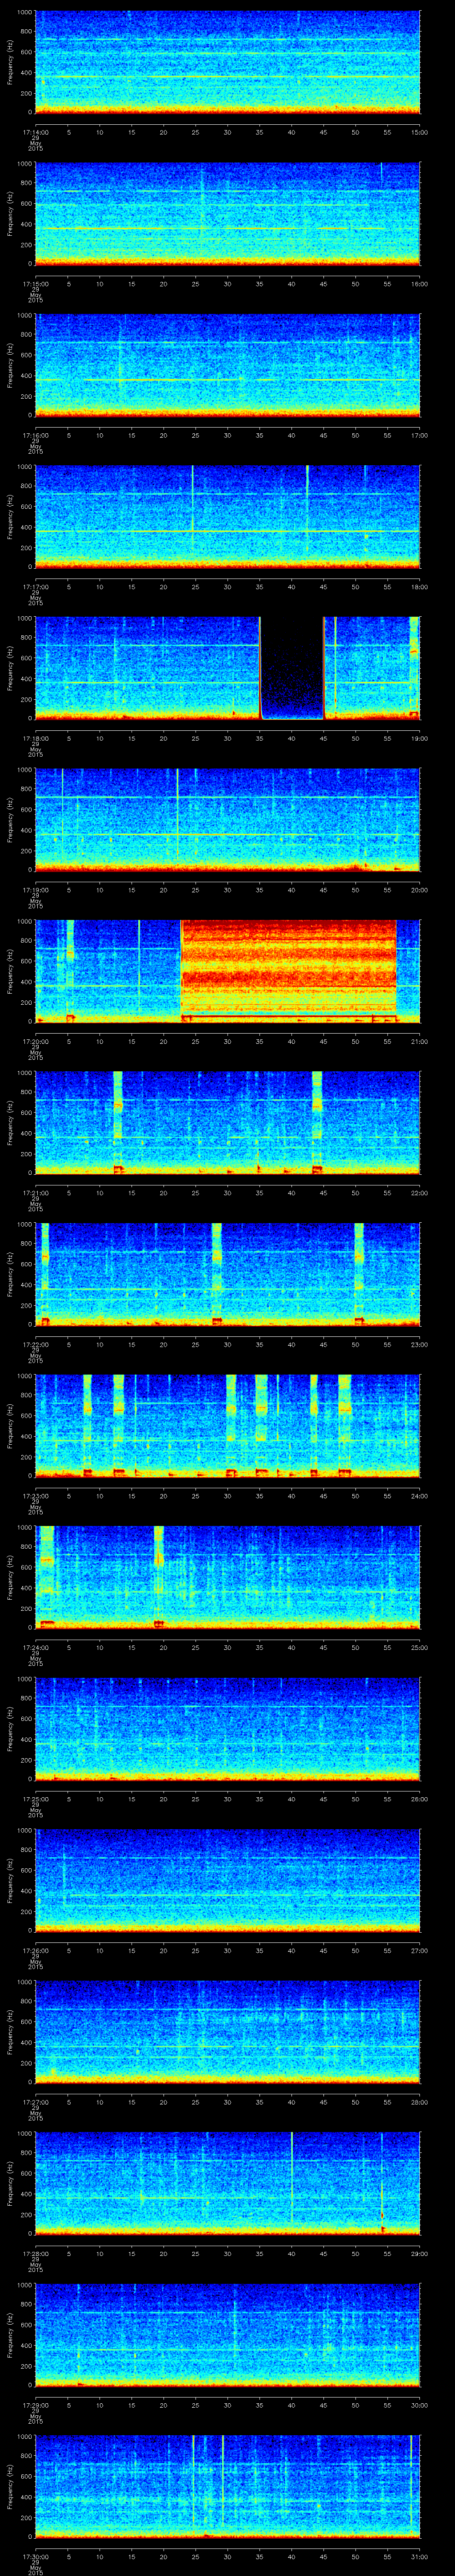Open the spectrogram panel starting at 17:26:00

(x=227, y=1880)
